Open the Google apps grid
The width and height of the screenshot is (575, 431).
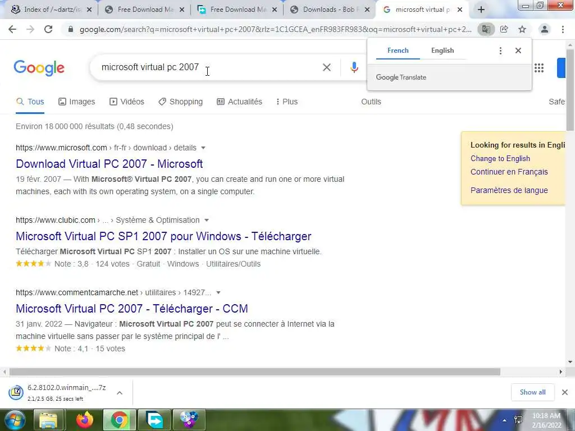pyautogui.click(x=539, y=68)
